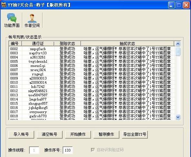Sort by 编号 column header
The width and height of the screenshot is (191, 157).
tap(15, 43)
